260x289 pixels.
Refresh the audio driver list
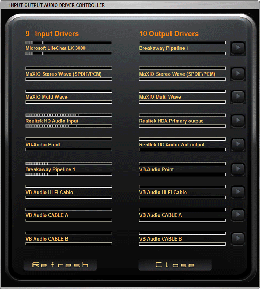click(x=60, y=265)
